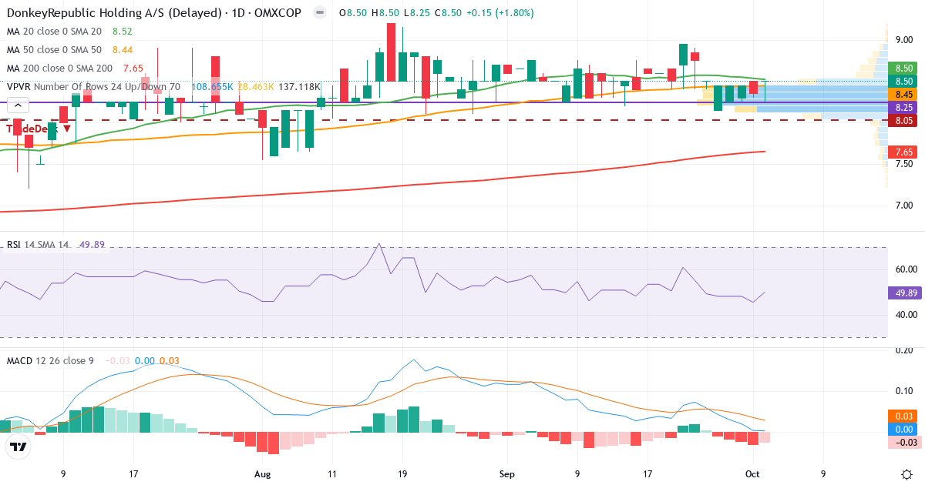Select the VPVR Number Of Rows legend
925x485 pixels.
point(95,87)
